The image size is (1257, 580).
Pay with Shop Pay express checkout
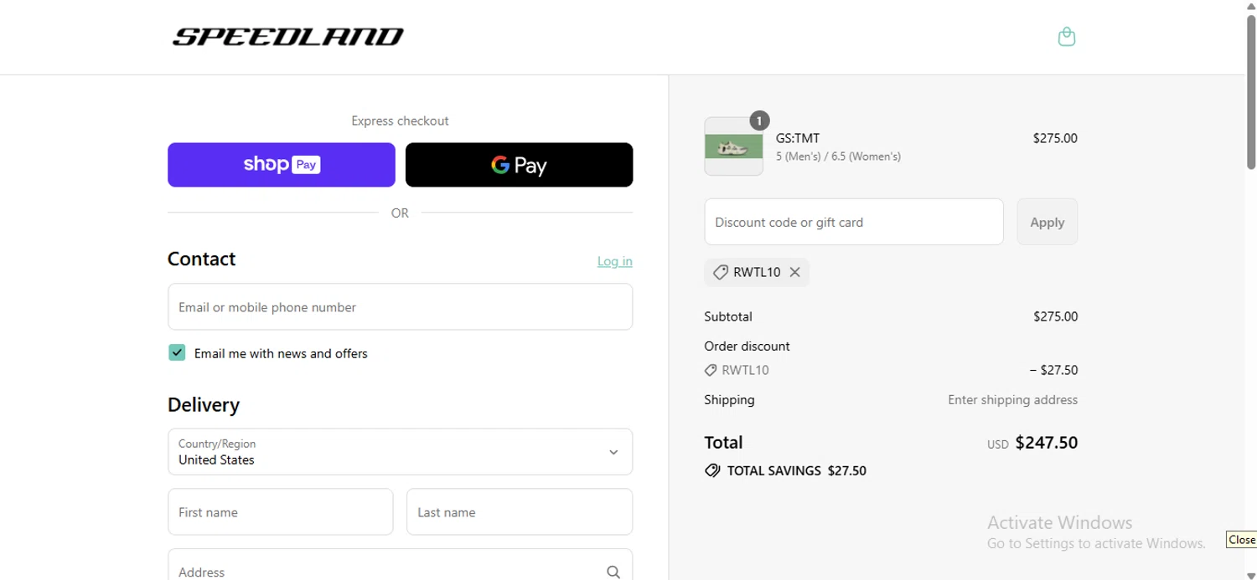tap(282, 165)
